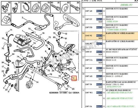Select the part 84 bolt thumbnail
This screenshot has height=108, width=138.
point(75,7)
